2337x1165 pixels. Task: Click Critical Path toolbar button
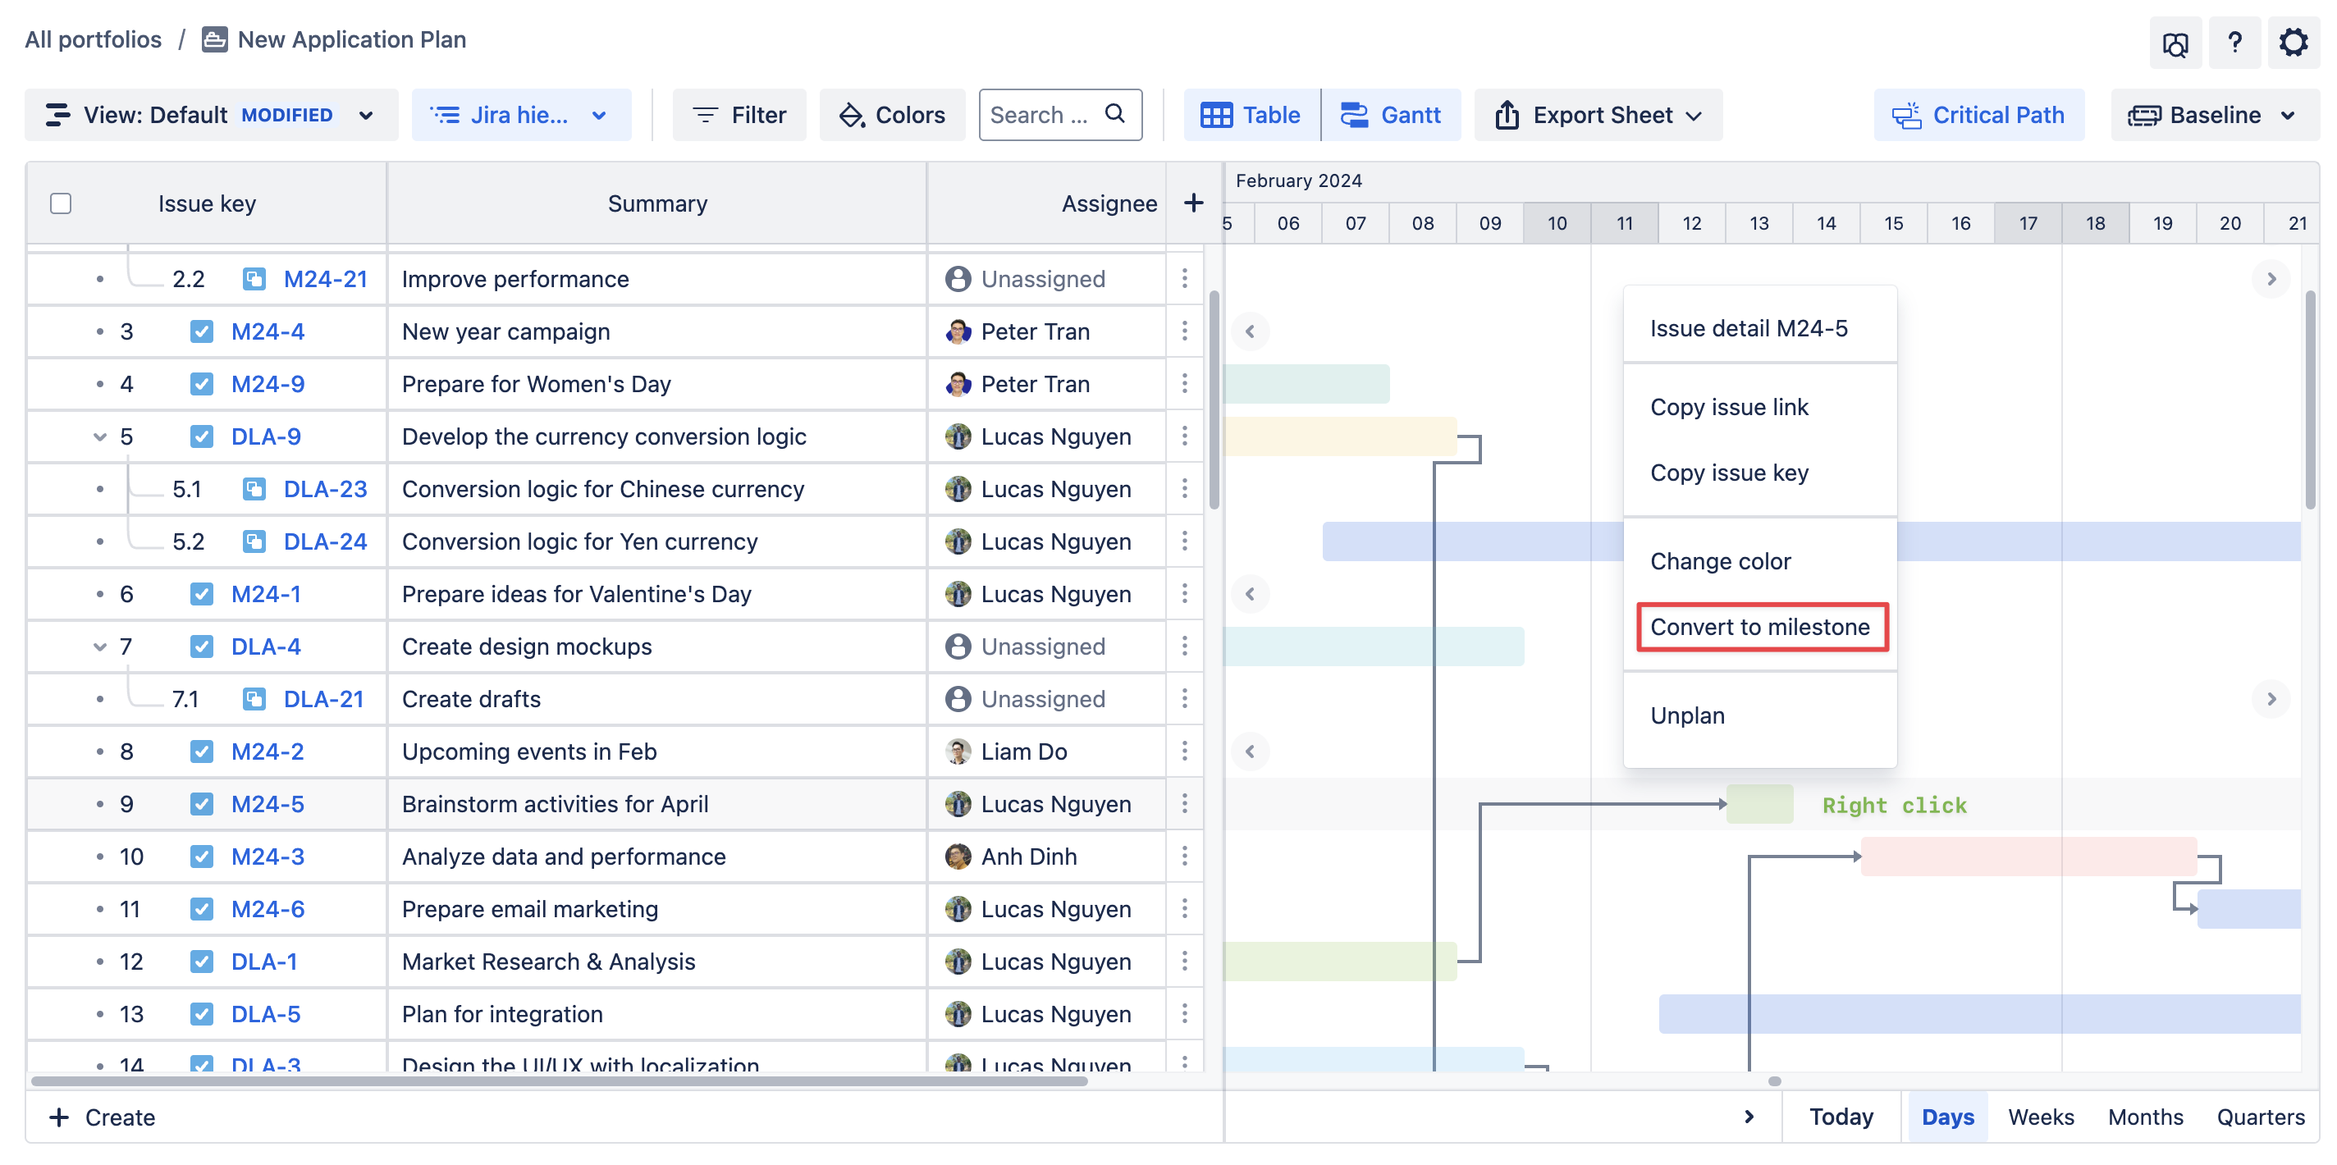[1978, 115]
